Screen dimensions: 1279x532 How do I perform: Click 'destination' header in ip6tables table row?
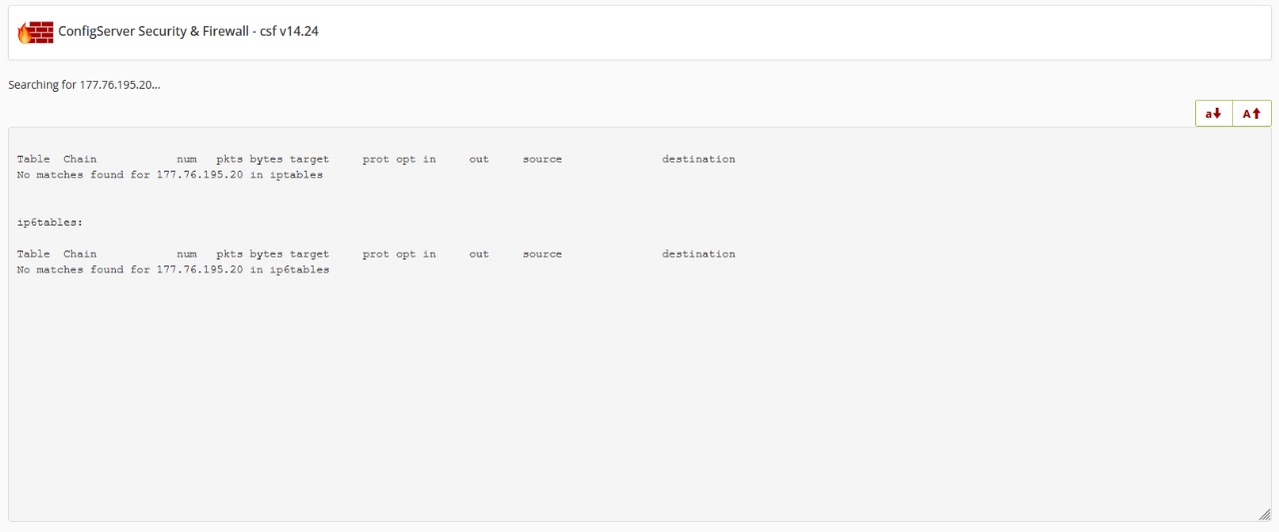click(x=697, y=254)
